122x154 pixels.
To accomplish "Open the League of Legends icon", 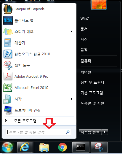I will coord(8,9).
